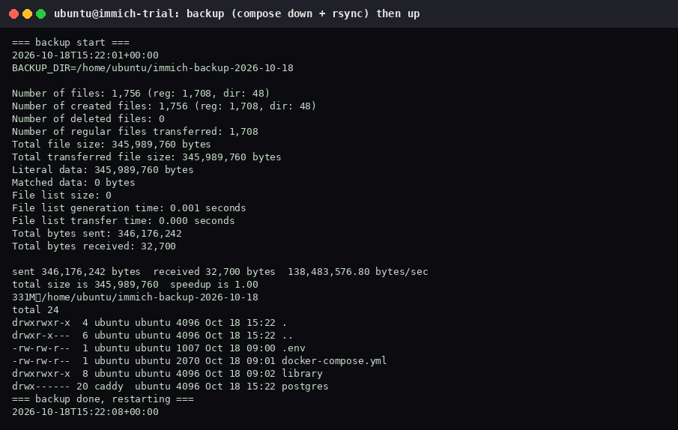Click the 'caddy' owner in postgres row
Viewport: 678px width, 430px height.
[x=109, y=387]
